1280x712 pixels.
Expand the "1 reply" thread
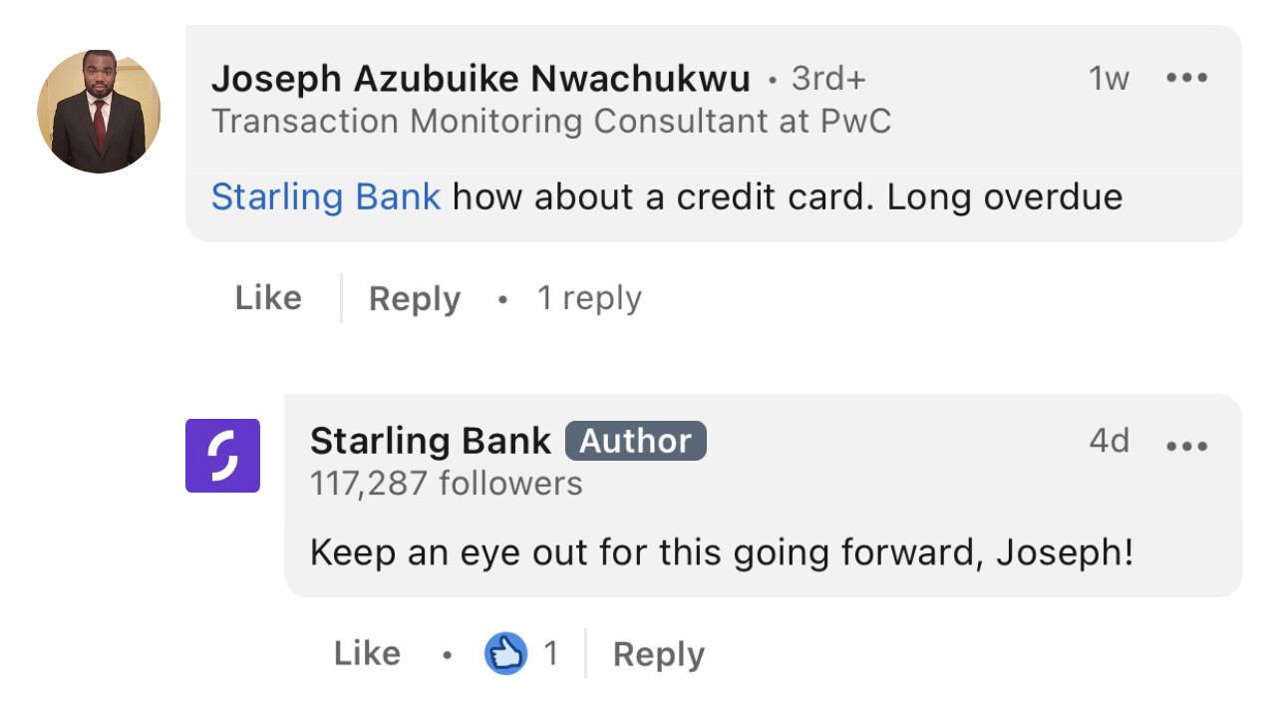point(589,298)
